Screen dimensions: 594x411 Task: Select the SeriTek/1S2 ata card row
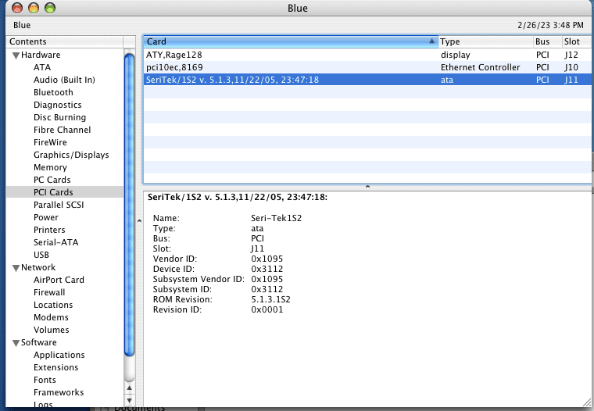pos(289,80)
